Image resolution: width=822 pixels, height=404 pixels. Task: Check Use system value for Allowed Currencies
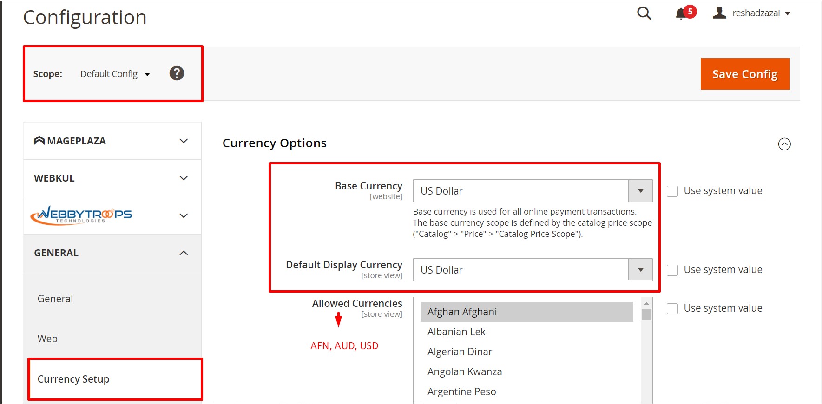coord(672,308)
